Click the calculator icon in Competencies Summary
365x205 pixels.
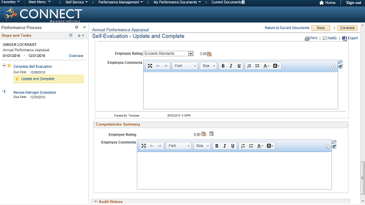coord(211,134)
